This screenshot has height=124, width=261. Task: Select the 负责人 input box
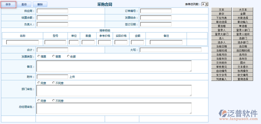point(53,24)
